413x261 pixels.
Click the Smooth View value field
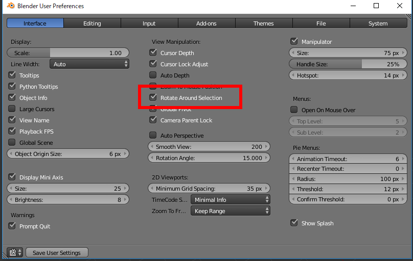point(209,146)
